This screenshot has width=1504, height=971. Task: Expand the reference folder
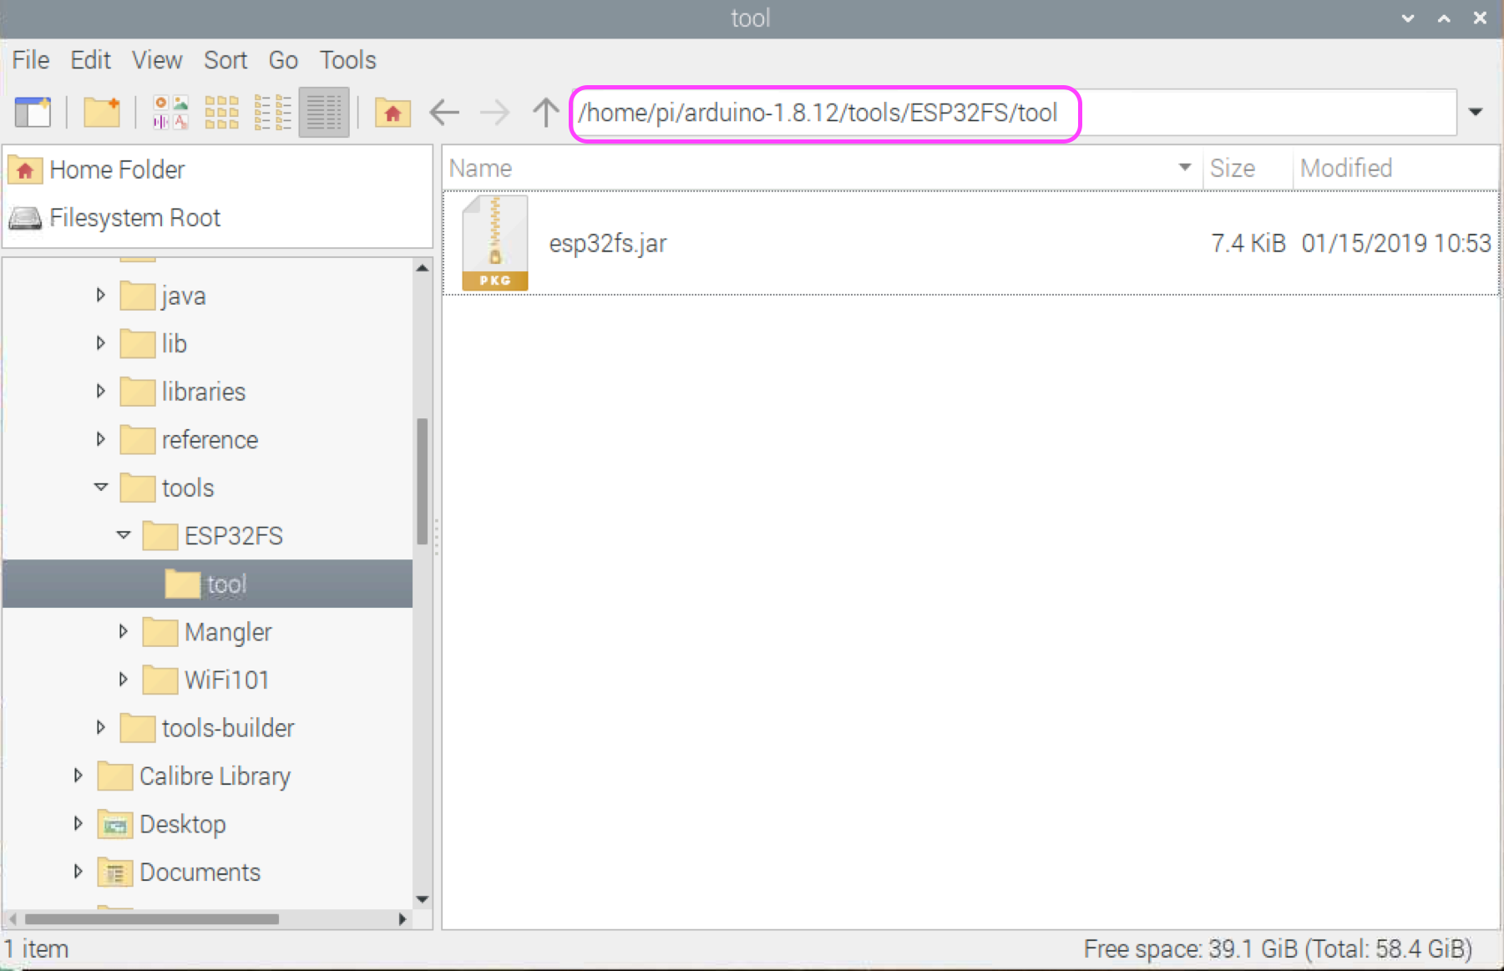pos(100,439)
